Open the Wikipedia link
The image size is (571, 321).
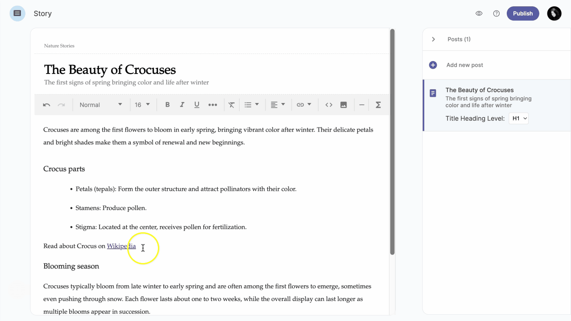[x=121, y=246]
